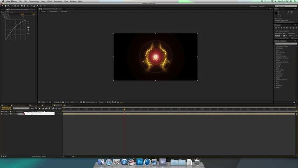
Task: Click the Effects & Presets search field
Action: (x=285, y=43)
